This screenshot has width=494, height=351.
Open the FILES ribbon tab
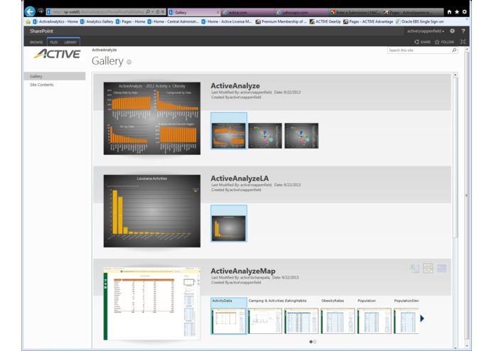pyautogui.click(x=54, y=42)
